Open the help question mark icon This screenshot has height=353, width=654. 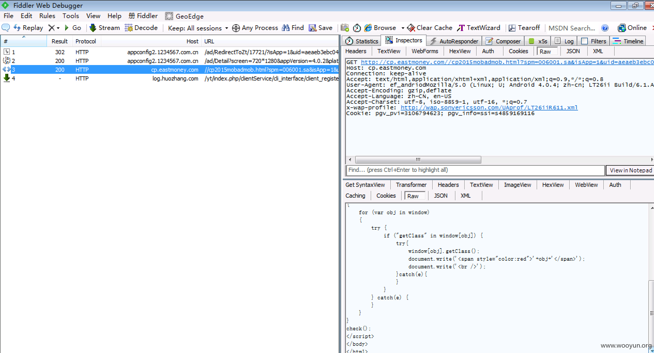605,28
